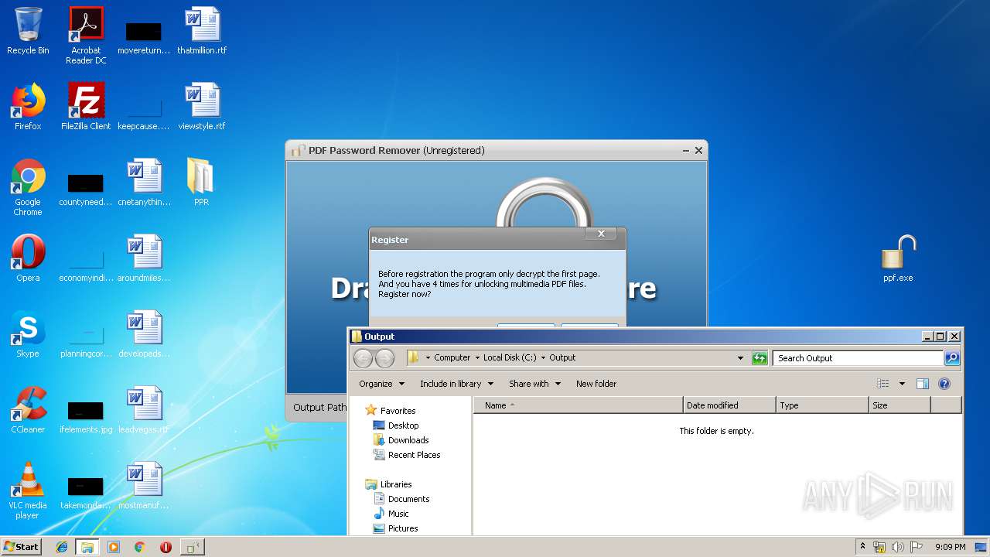Expand the arrow before Output breadcrumb
The image size is (990, 557).
[x=543, y=358]
